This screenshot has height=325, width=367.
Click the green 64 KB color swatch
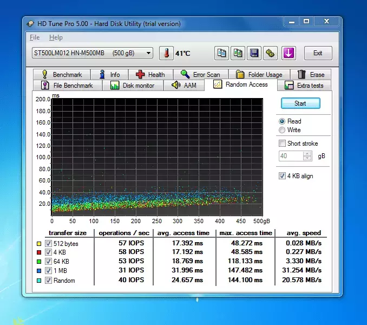39,262
